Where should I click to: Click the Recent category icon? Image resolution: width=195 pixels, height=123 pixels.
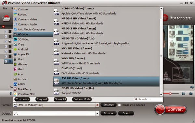click(15, 14)
